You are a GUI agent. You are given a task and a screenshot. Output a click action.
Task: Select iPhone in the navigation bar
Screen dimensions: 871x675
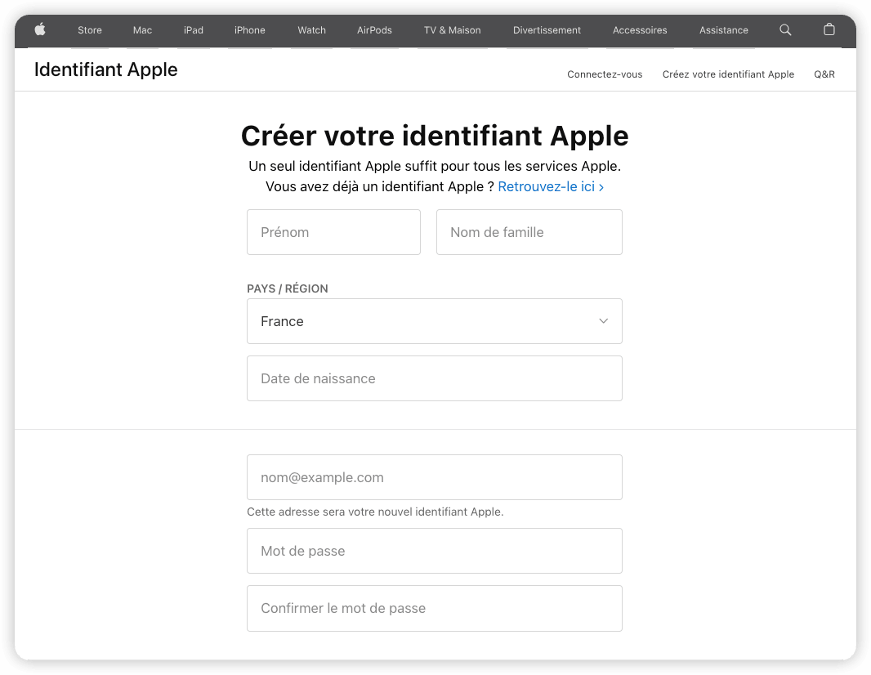coord(249,30)
